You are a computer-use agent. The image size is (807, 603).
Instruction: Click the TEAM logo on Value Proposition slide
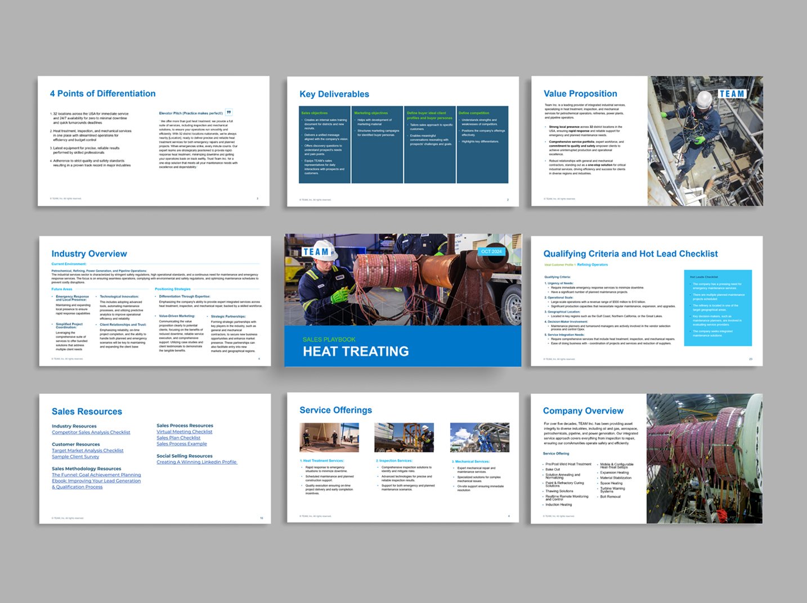click(732, 94)
